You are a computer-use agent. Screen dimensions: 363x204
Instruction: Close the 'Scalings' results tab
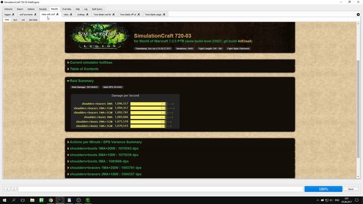(x=87, y=14)
